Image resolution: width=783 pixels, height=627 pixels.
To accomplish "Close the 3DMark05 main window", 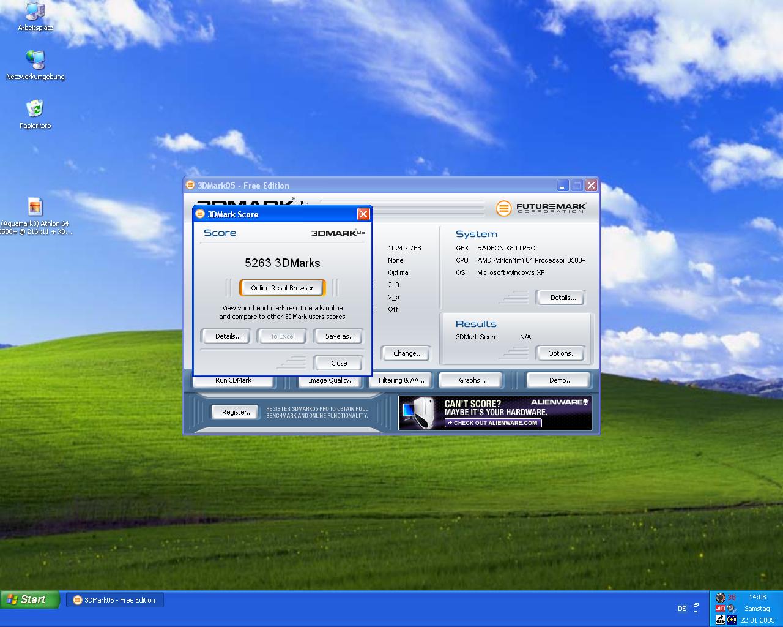I will coord(591,186).
